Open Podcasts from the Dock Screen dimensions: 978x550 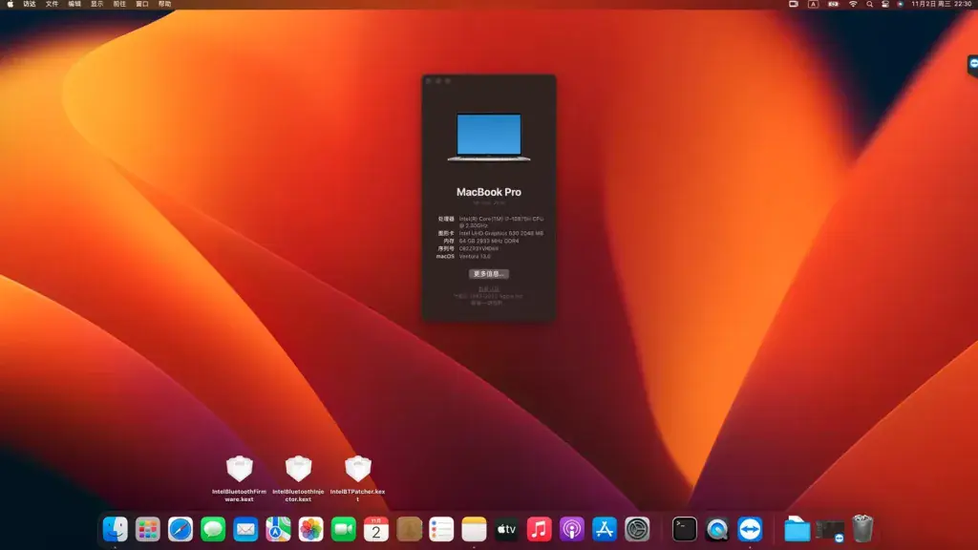click(x=572, y=529)
